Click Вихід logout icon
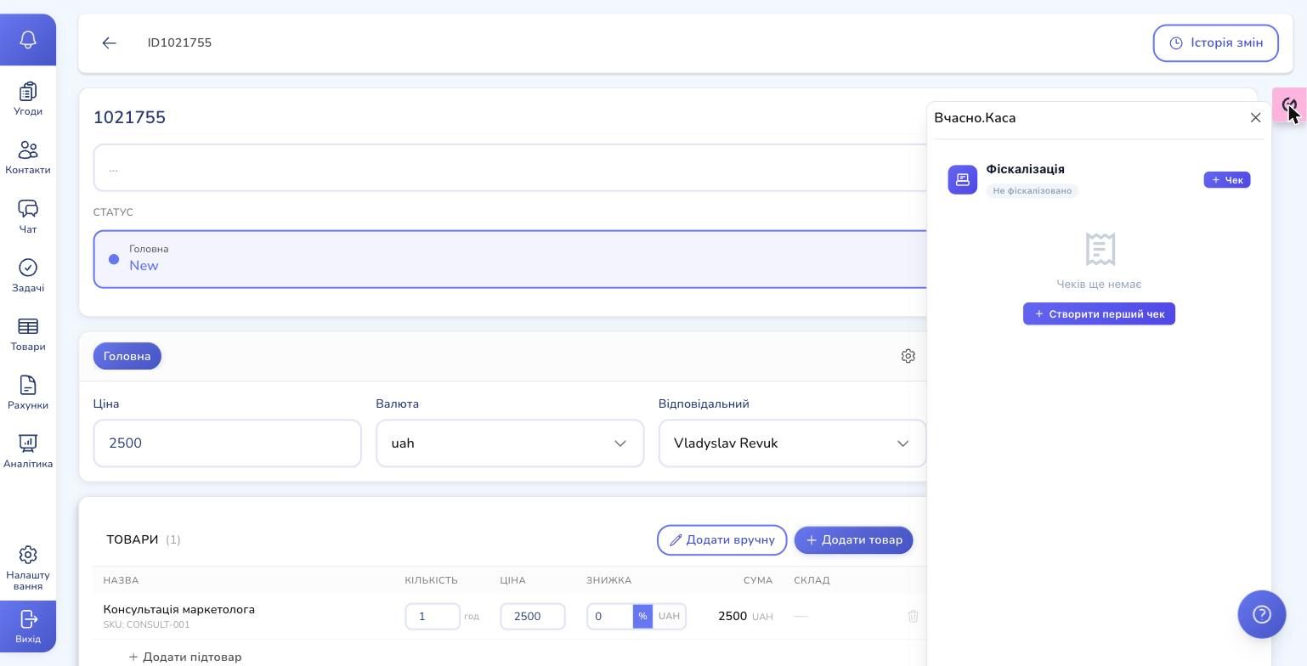The width and height of the screenshot is (1307, 666). coord(28,626)
